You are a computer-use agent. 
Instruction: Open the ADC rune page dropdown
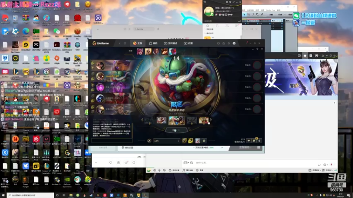tap(166, 141)
